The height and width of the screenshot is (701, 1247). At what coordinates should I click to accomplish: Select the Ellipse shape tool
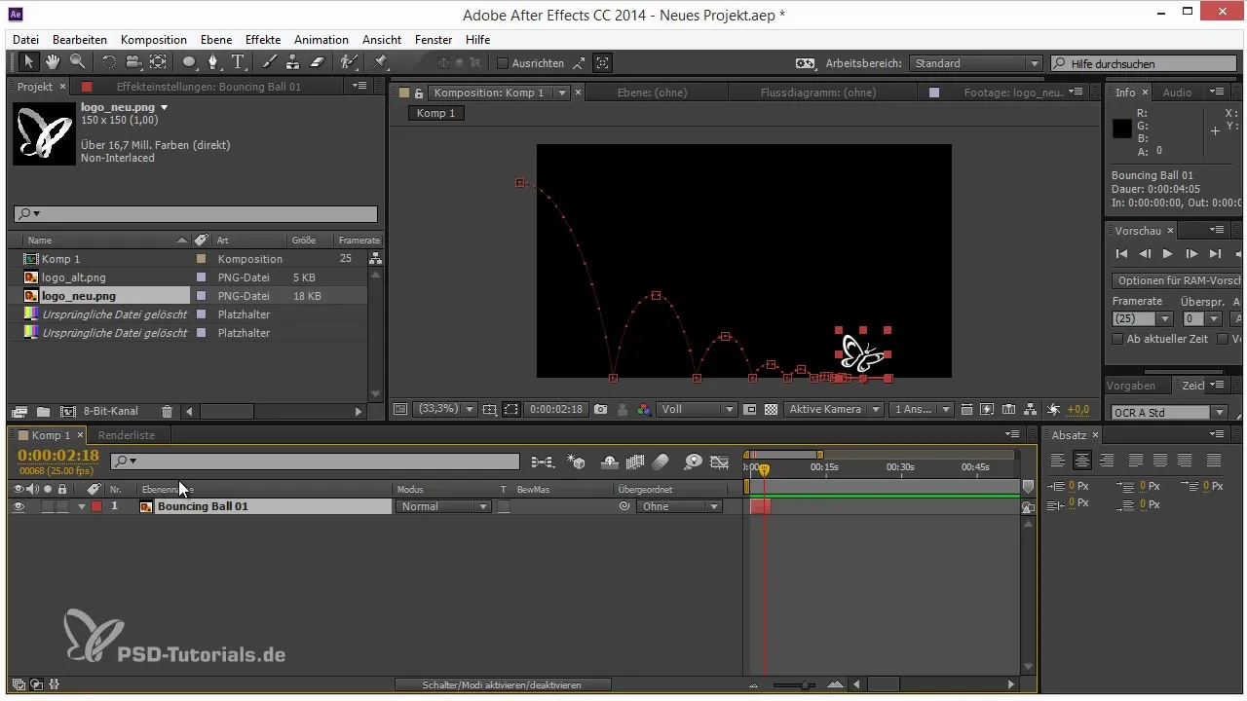pyautogui.click(x=189, y=62)
